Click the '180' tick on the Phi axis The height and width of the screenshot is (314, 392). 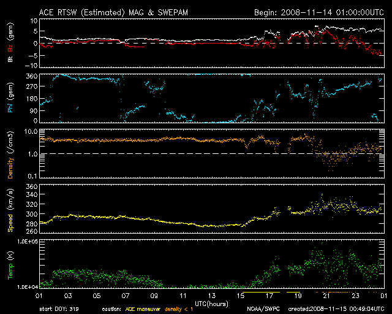32,99
